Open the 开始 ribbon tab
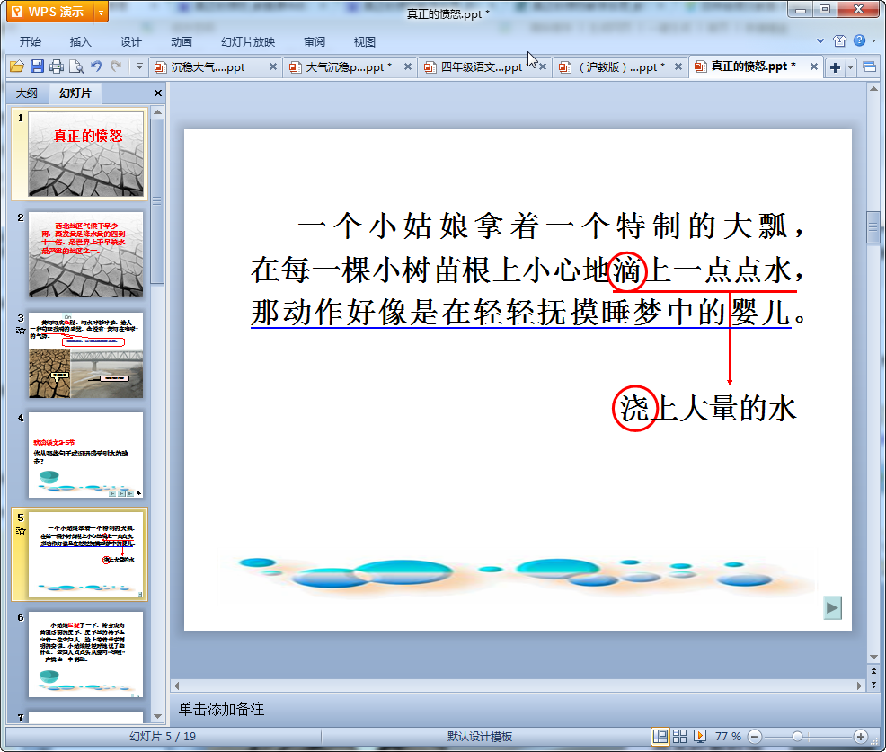Screen dimensions: 886x752 pos(31,42)
